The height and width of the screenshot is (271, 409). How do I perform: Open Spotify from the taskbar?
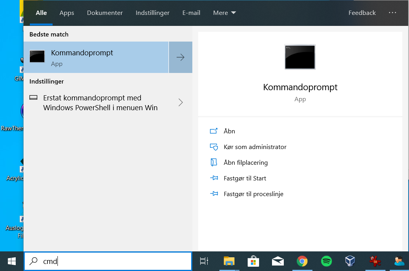point(326,261)
